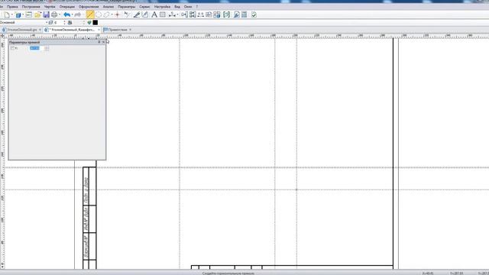Save the drawing with the floppy icon
Viewport: 489px width, 275px height.
46,15
